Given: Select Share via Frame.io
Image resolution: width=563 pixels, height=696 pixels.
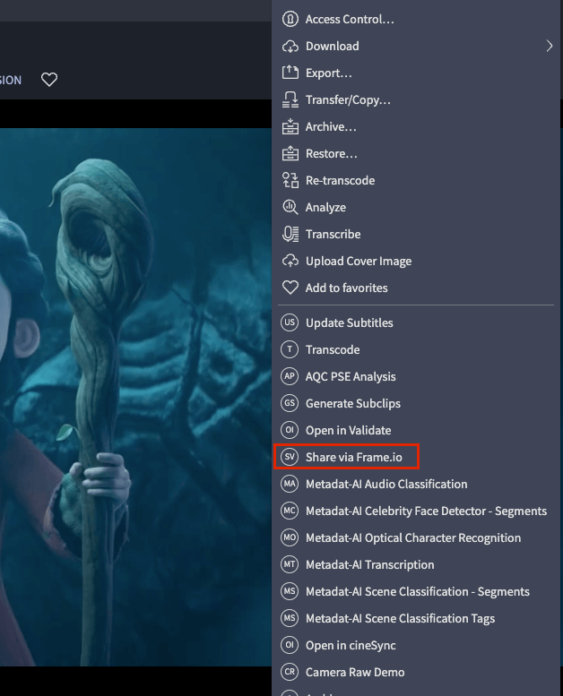Looking at the screenshot, I should tap(416, 457).
